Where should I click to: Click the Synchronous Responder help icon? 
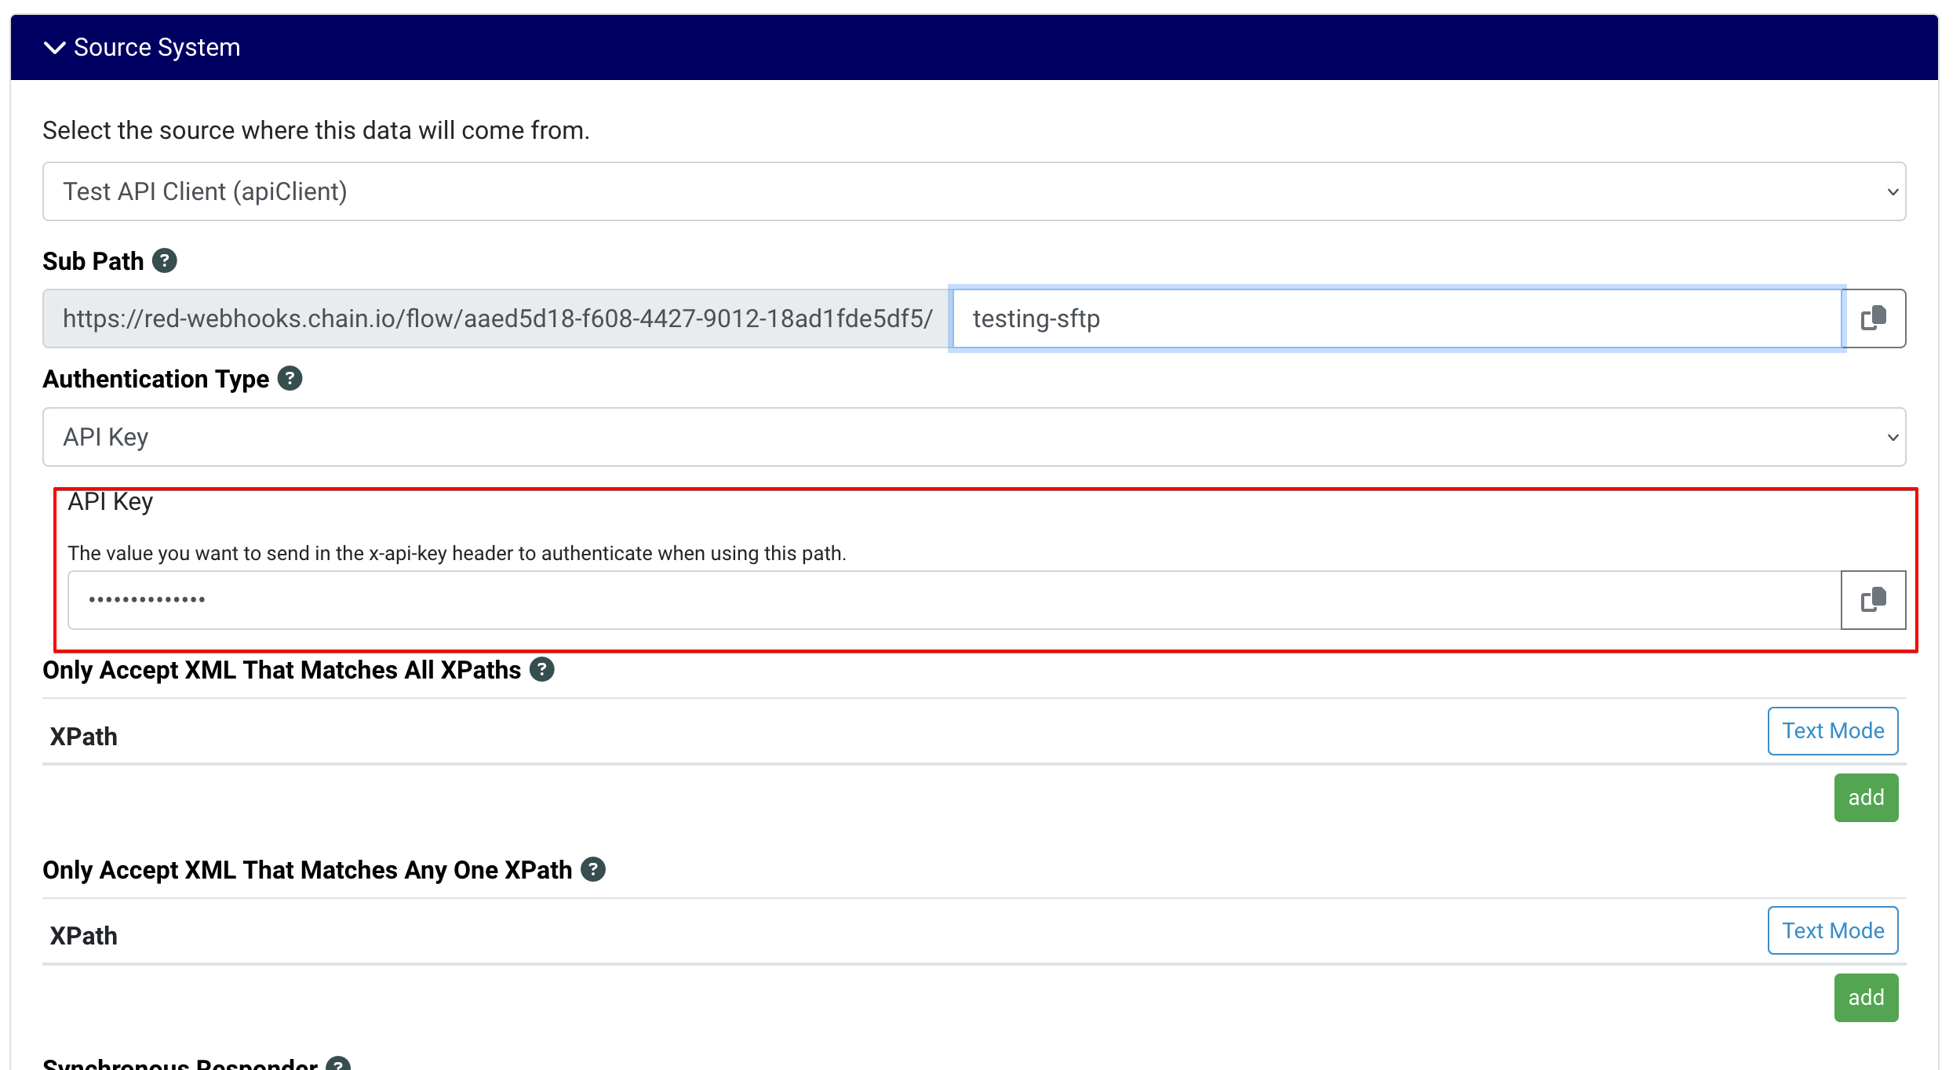[338, 1065]
